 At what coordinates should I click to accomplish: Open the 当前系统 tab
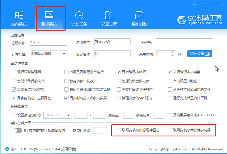point(19,18)
